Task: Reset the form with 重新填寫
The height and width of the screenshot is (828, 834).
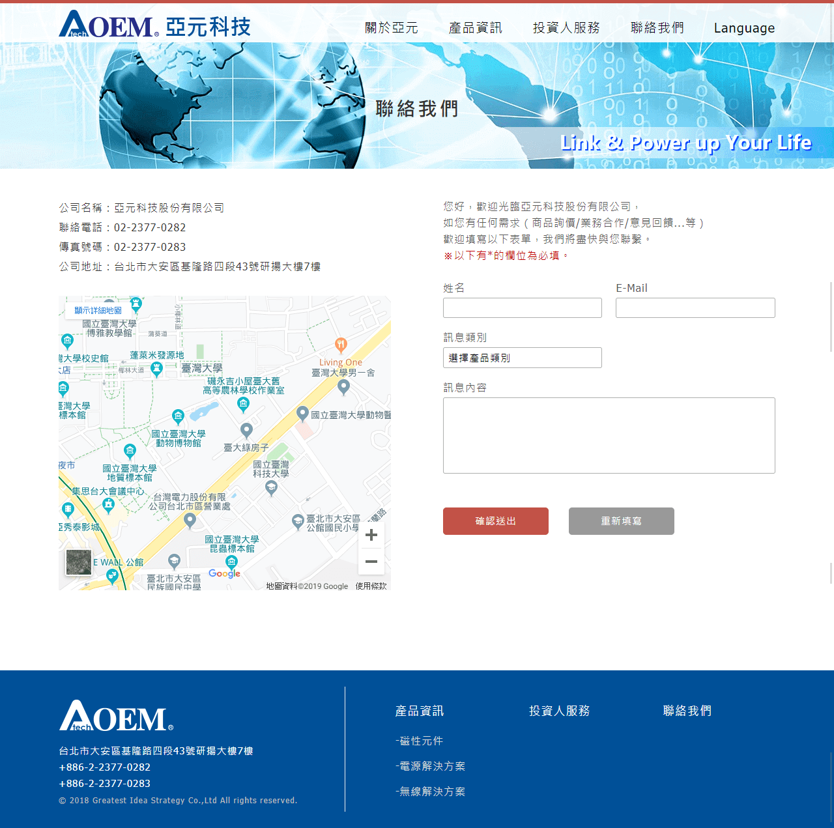Action: pos(622,521)
